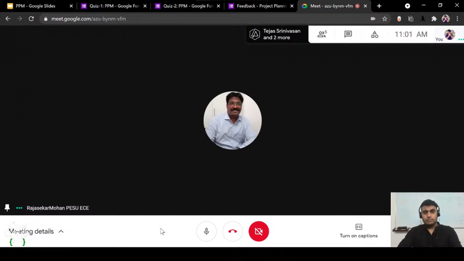Screen dimensions: 464x261
Task: Click the pin icon beside RajasekarMohan
Action: (x=7, y=208)
